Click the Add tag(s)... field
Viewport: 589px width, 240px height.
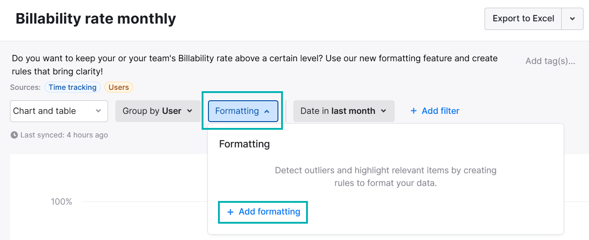pyautogui.click(x=550, y=61)
